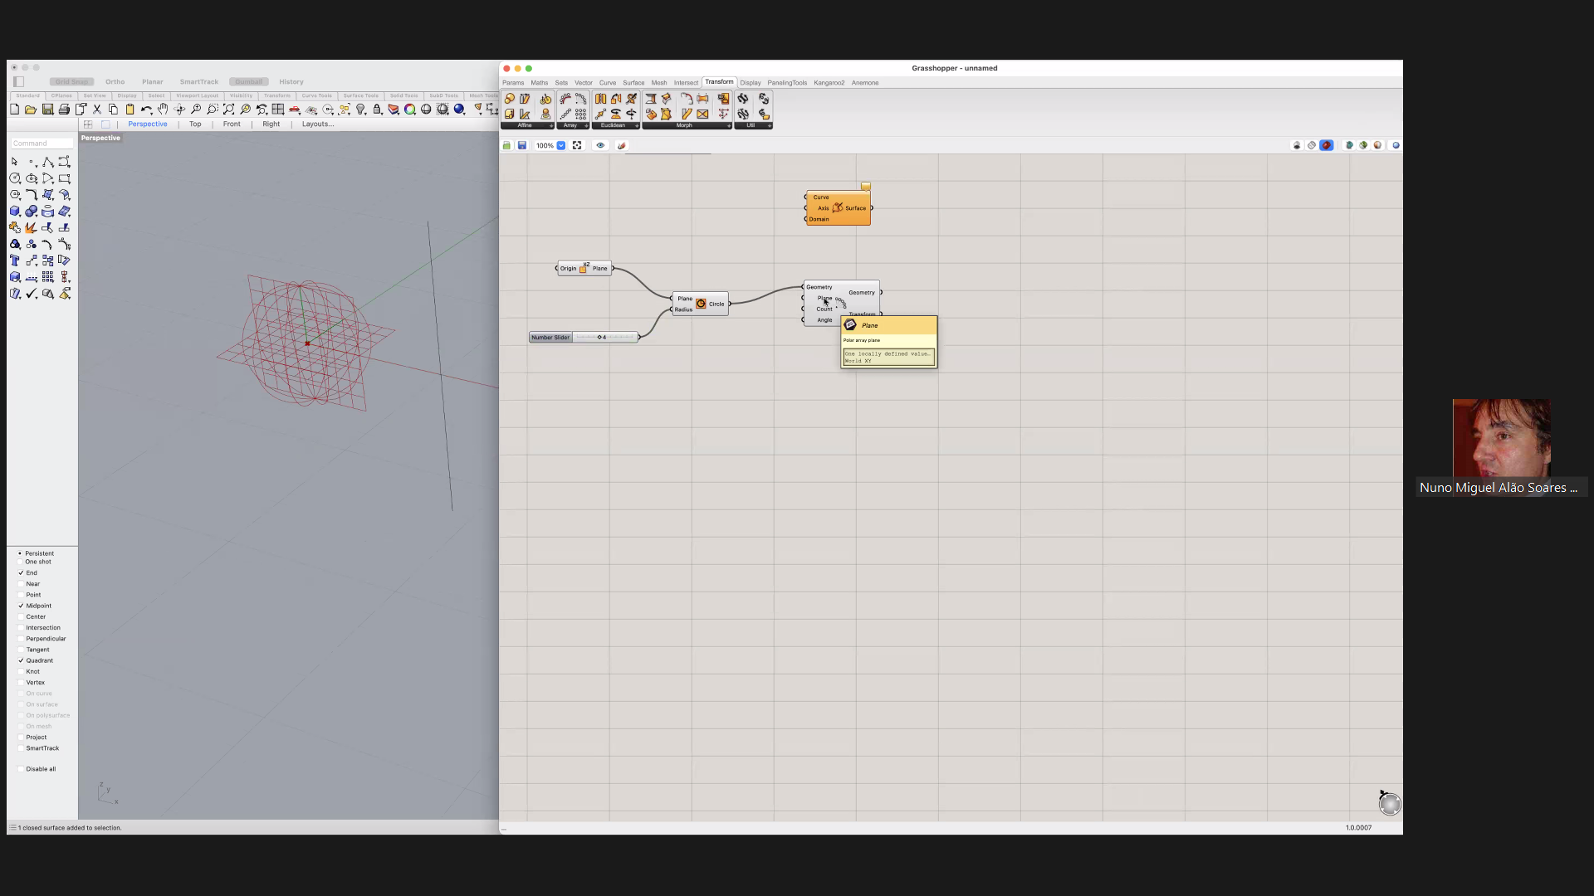Click the eye preview icon on canvas toolbar
This screenshot has height=896, width=1594.
tap(600, 145)
